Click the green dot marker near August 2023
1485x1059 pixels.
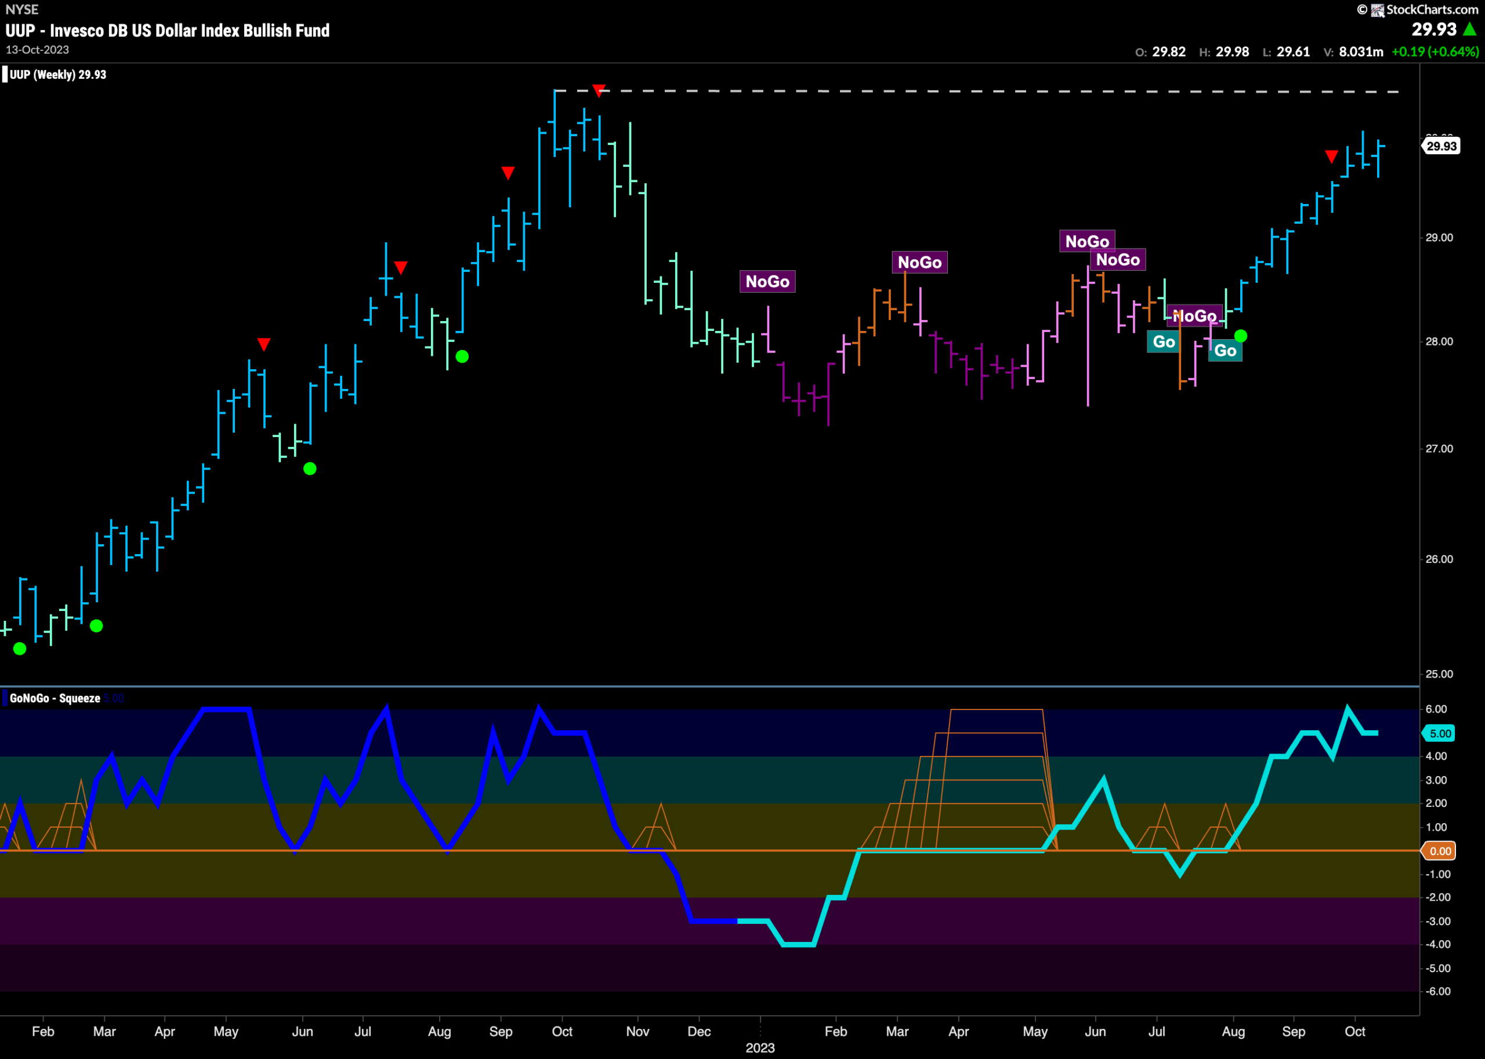coord(1241,336)
